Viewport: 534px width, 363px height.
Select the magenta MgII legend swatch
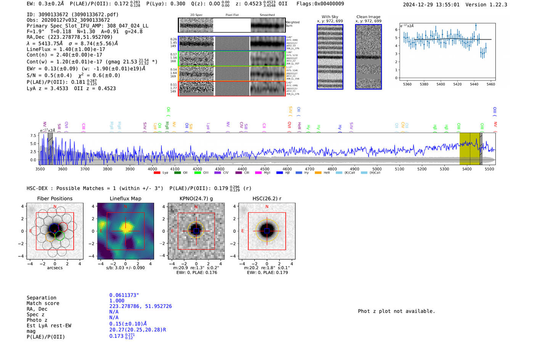pyautogui.click(x=258, y=173)
